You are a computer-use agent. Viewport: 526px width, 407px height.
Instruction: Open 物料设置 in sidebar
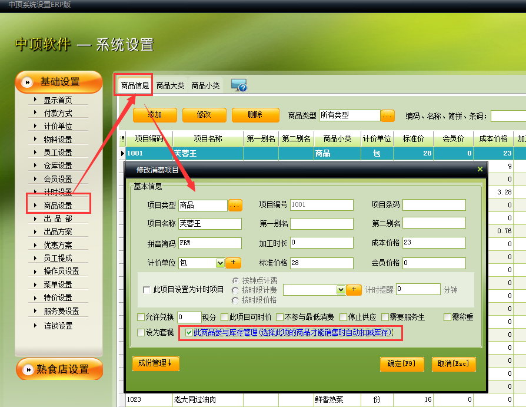click(x=58, y=140)
